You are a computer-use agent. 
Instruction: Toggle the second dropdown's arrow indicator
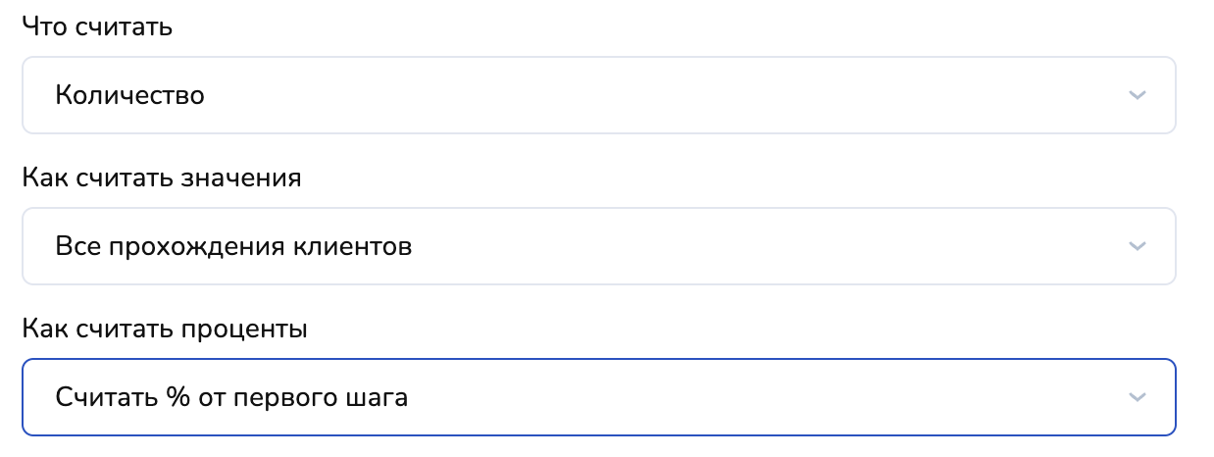point(1137,246)
